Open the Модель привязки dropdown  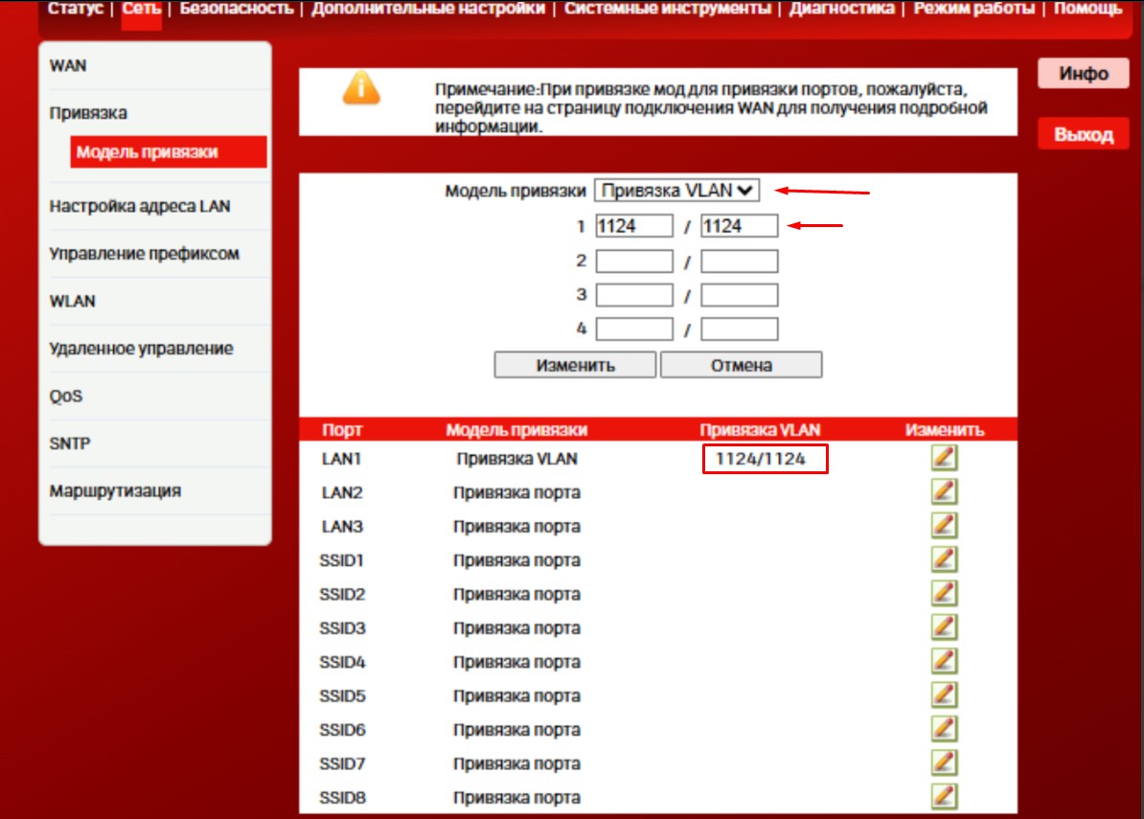coord(676,191)
